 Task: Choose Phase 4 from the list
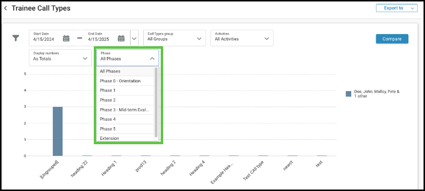pyautogui.click(x=125, y=119)
